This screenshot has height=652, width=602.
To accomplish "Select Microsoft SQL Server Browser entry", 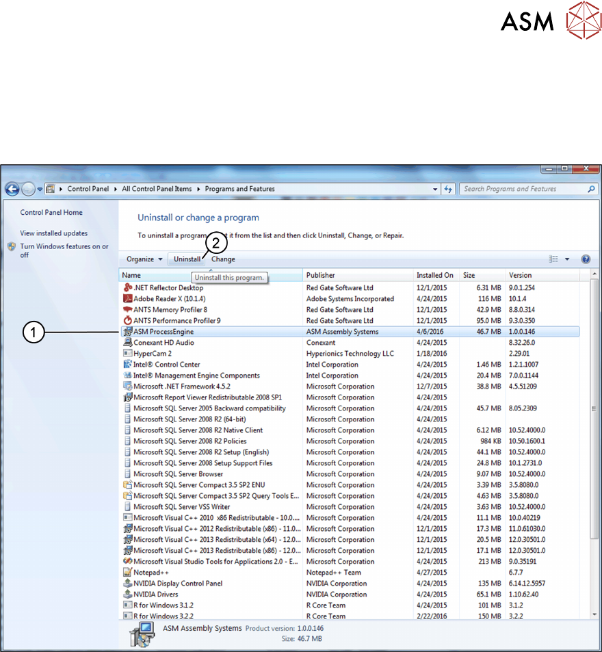I will pos(349,473).
